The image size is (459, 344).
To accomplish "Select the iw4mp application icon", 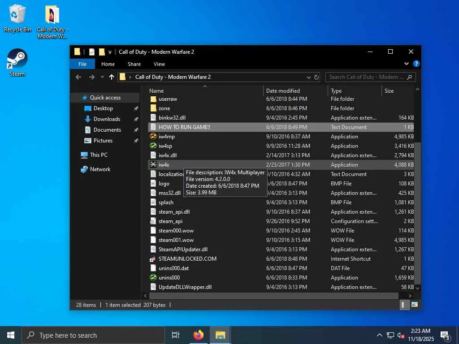I will click(x=153, y=136).
